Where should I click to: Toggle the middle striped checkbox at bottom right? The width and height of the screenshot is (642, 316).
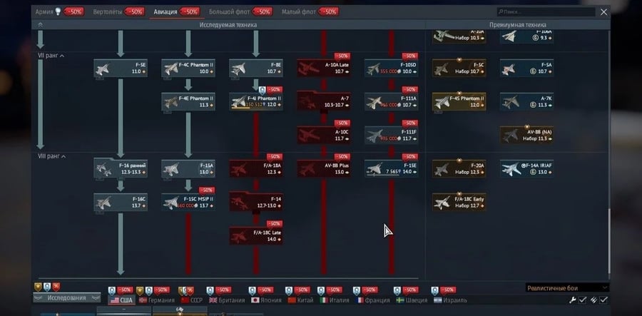tap(593, 300)
